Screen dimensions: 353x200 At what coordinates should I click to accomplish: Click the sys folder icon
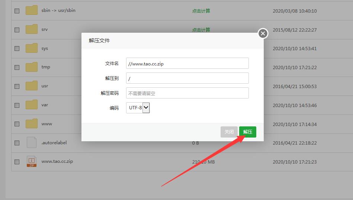click(32, 48)
